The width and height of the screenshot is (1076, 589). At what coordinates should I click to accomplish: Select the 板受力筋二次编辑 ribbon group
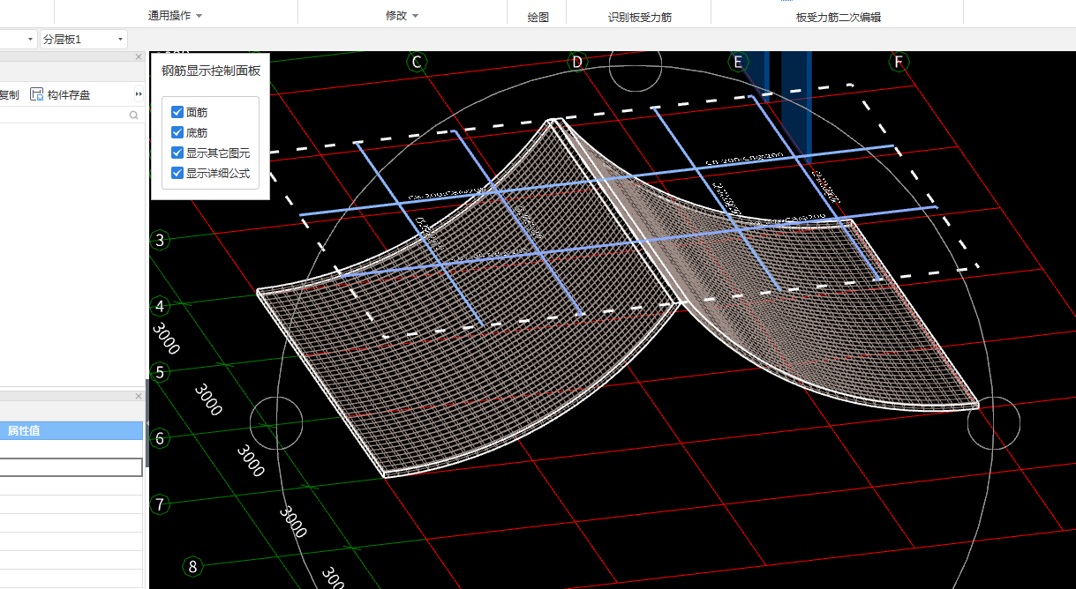coord(839,17)
